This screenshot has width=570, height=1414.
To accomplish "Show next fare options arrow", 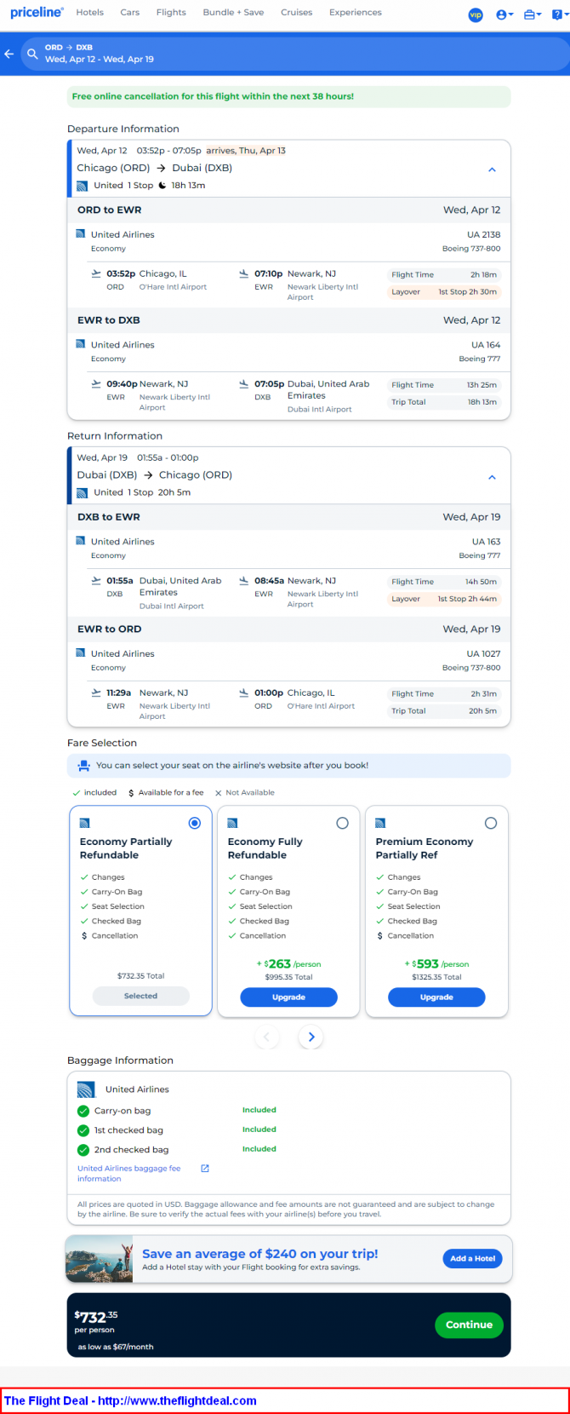I will (x=311, y=1037).
